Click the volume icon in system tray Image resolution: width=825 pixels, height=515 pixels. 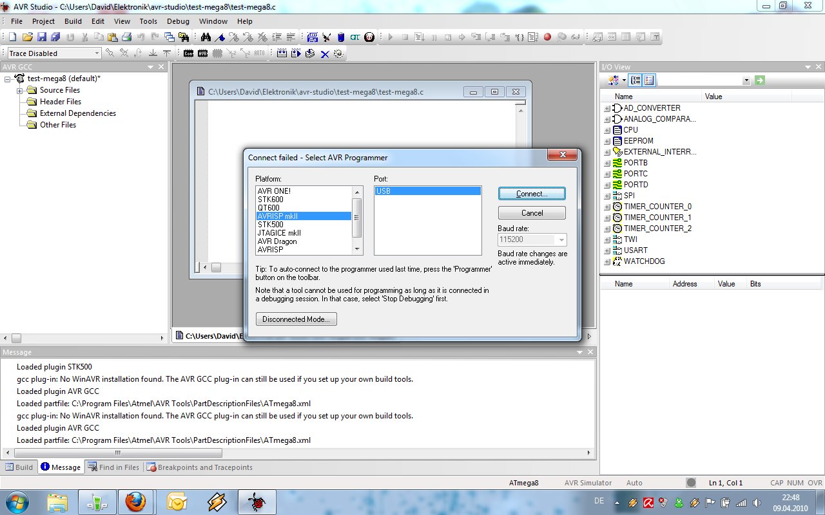(757, 503)
